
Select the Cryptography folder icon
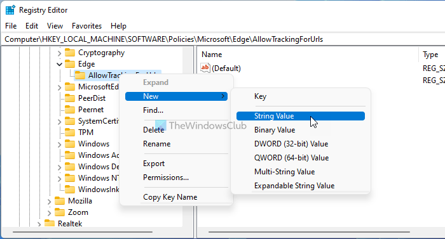tap(70, 53)
